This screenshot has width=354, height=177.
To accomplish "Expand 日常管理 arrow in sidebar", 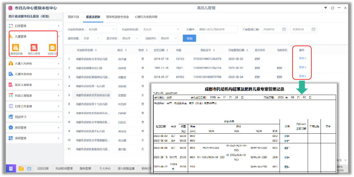I will (x=59, y=26).
